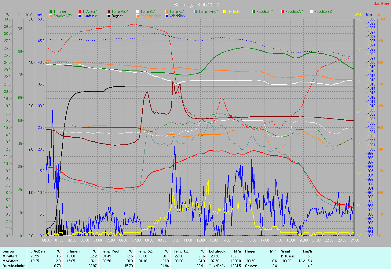Screen dimensions: 391x269
Task: Click the blue Luftdruck legend square
Action: coord(80,16)
